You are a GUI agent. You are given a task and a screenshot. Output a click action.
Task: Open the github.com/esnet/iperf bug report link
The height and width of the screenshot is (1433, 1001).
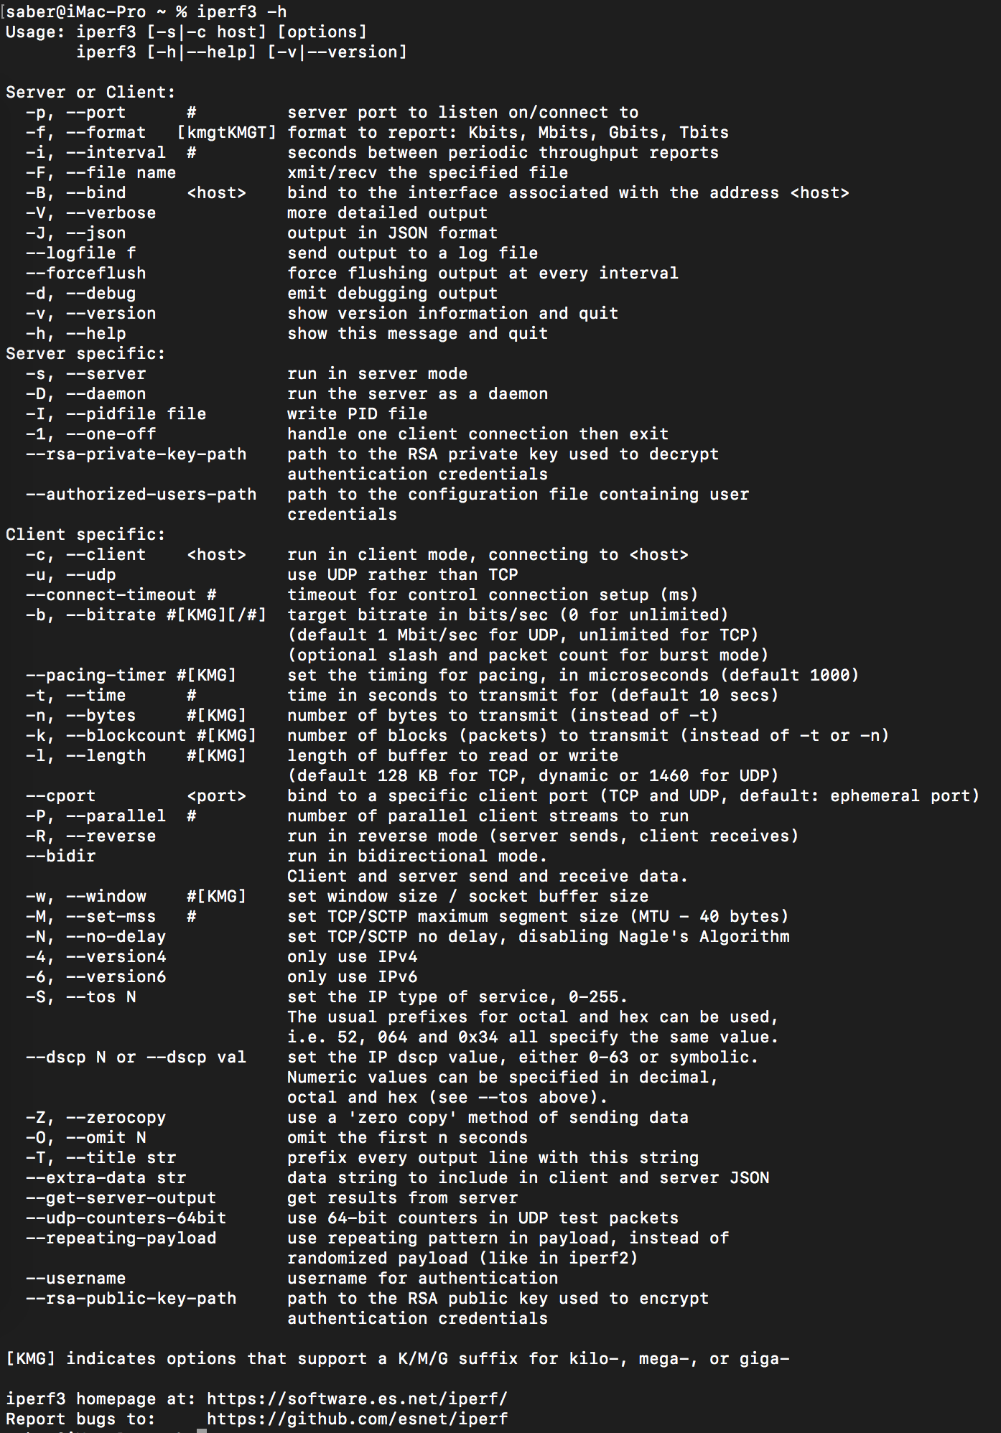pyautogui.click(x=357, y=1419)
